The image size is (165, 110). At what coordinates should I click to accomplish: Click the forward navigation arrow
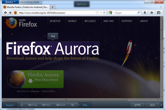click(10, 13)
